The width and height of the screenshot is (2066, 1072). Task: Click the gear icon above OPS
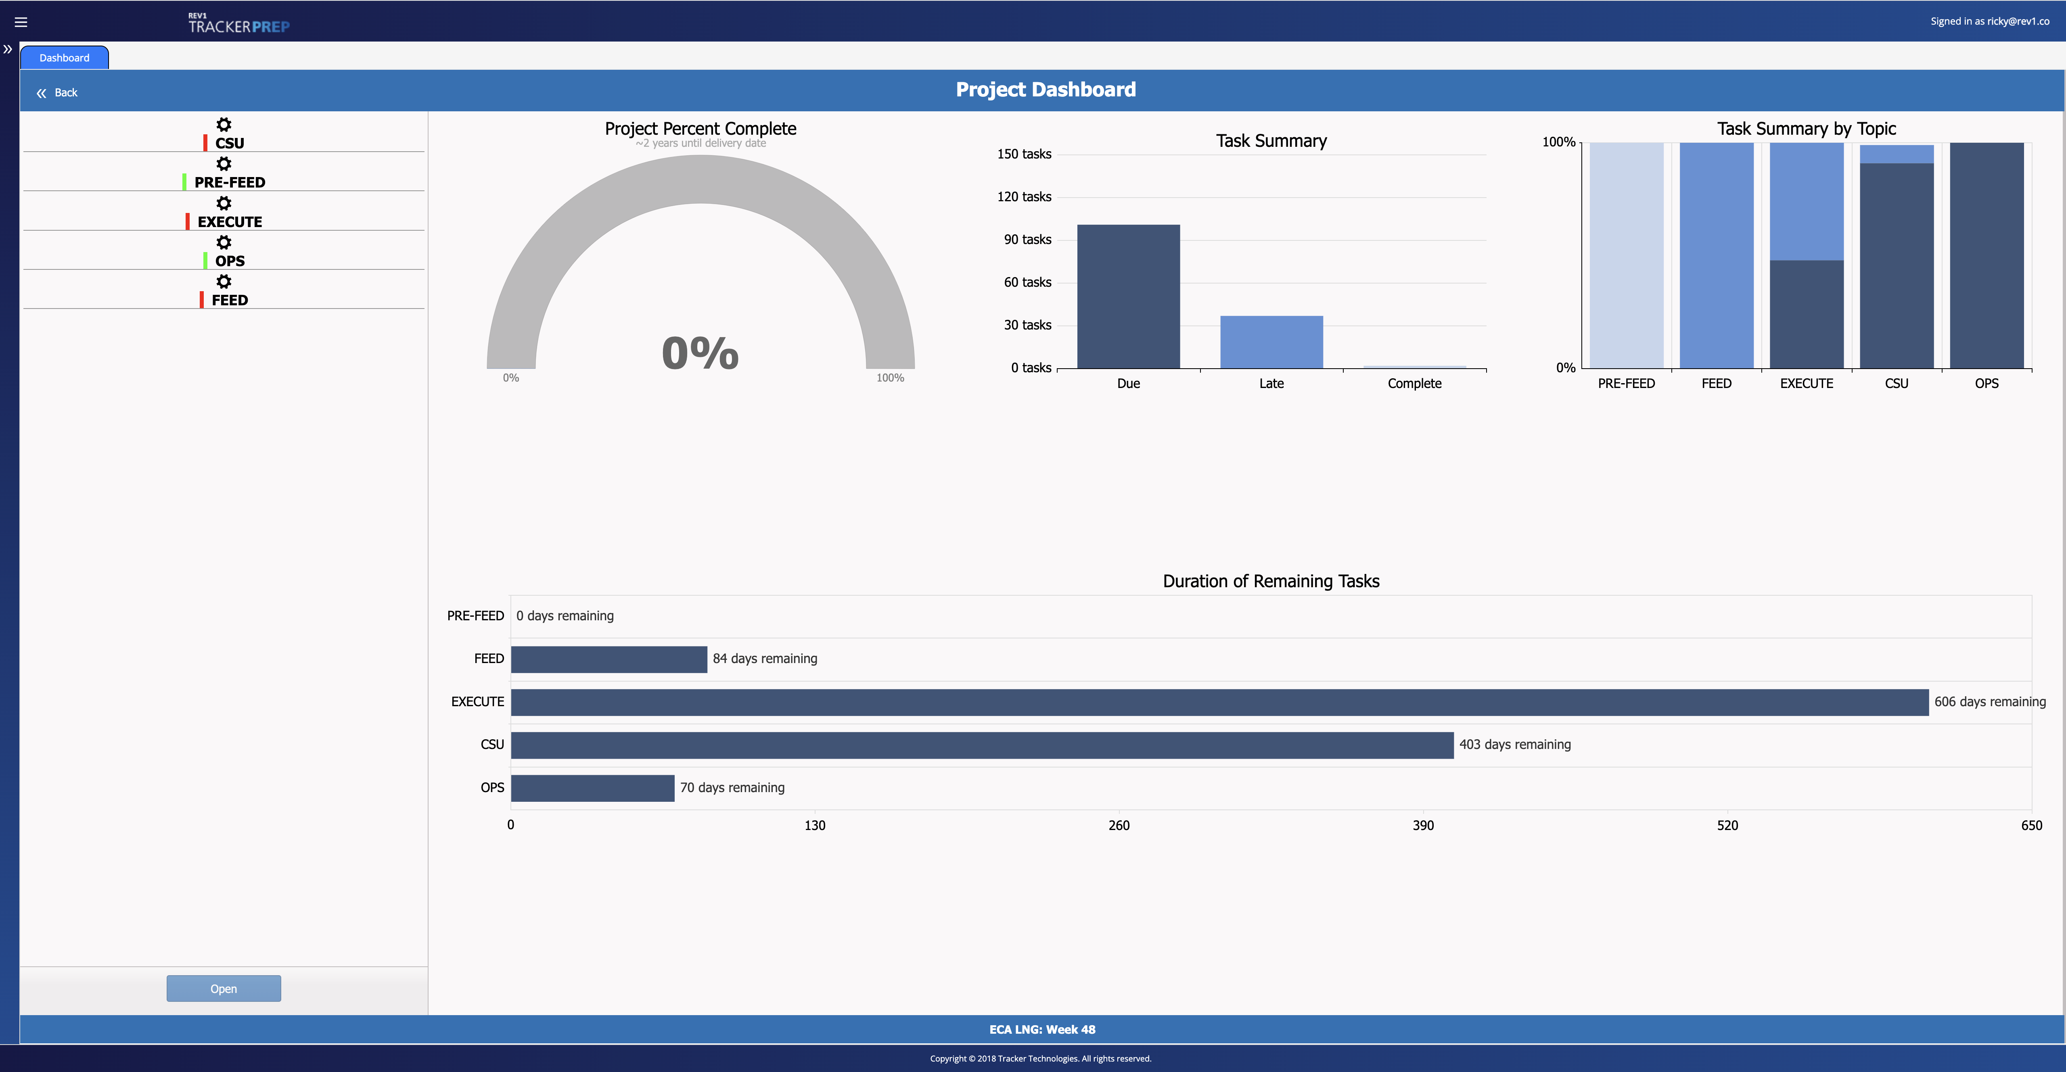pyautogui.click(x=224, y=242)
